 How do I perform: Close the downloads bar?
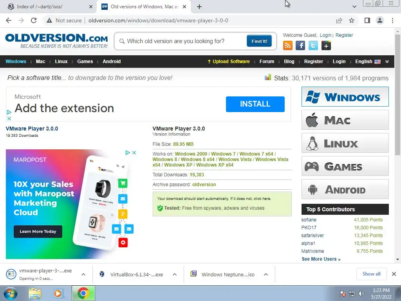394,274
